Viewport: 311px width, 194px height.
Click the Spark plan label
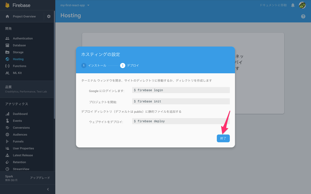(x=9, y=176)
